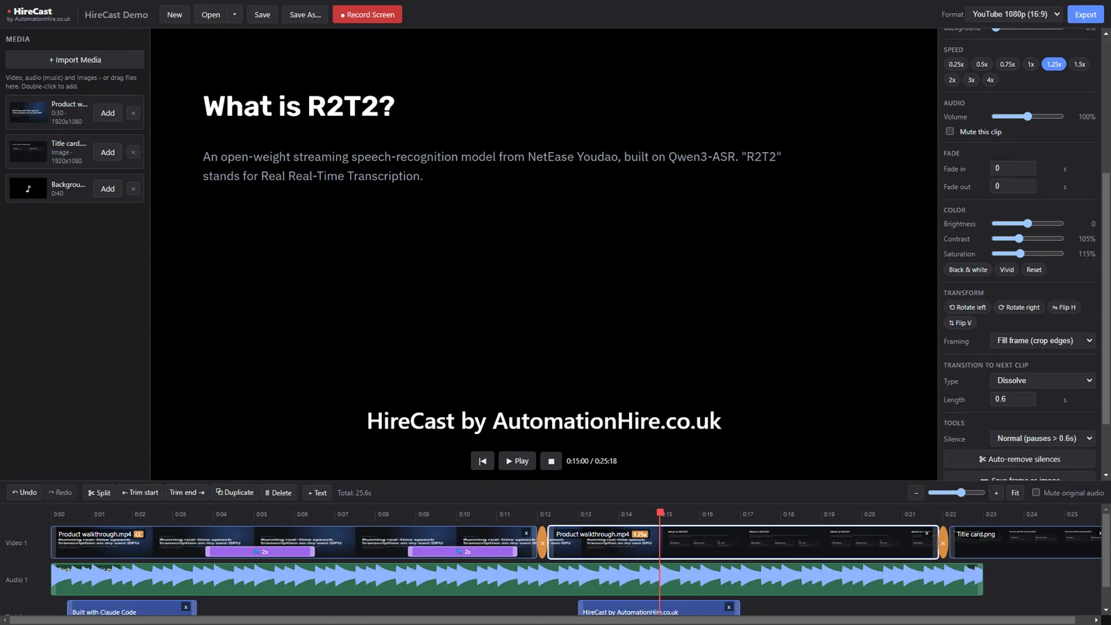
Task: Set clip speed to 1.5x
Action: 1080,64
